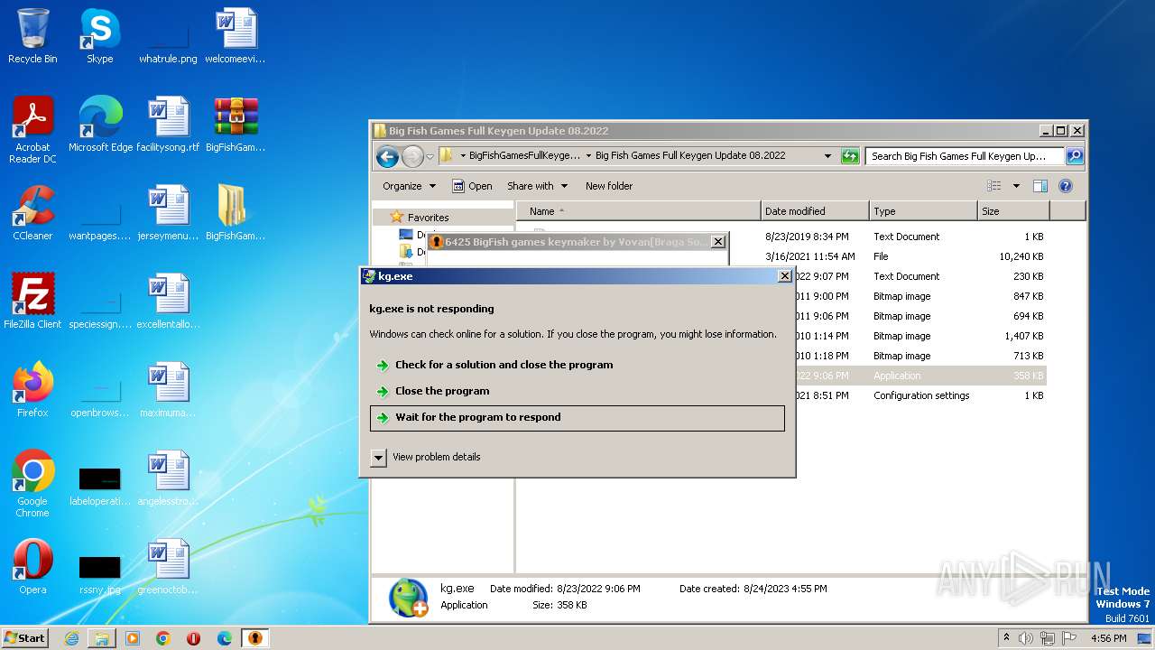
Task: Choose Close the program option
Action: (577, 392)
